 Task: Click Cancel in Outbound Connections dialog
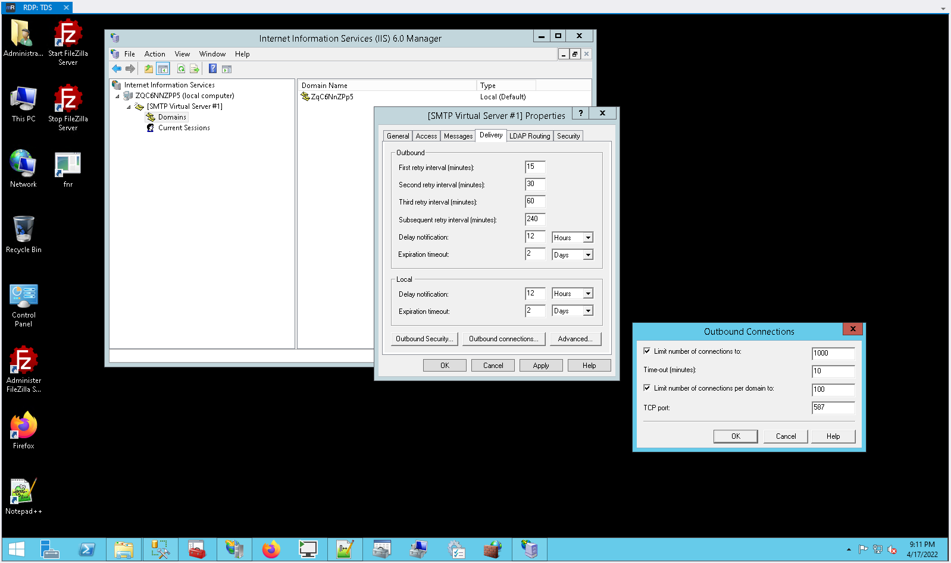click(786, 436)
